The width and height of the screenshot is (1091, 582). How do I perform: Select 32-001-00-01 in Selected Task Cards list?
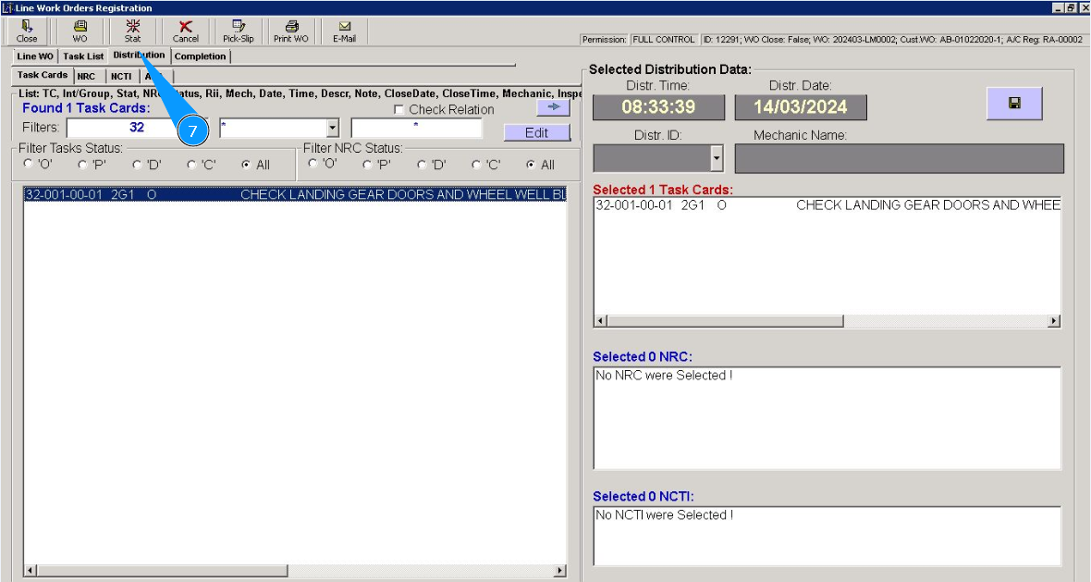(x=827, y=205)
